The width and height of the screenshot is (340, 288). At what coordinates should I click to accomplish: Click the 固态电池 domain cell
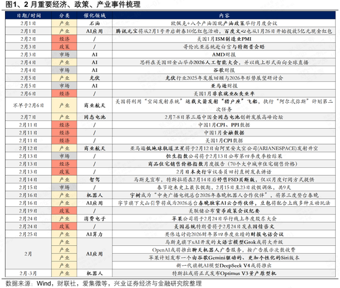click(x=95, y=117)
